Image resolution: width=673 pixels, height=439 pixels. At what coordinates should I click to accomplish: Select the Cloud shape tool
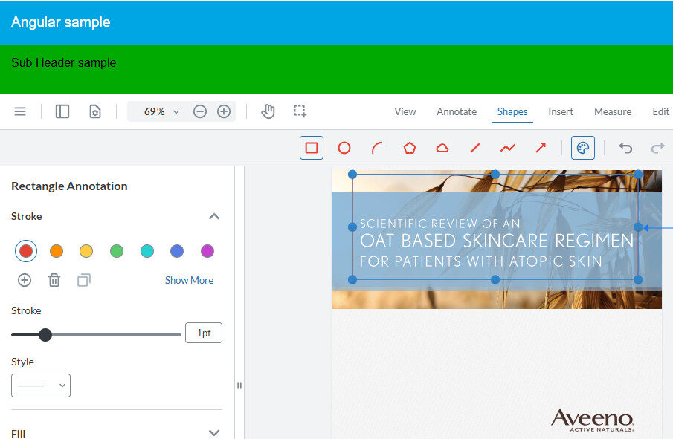pos(442,148)
